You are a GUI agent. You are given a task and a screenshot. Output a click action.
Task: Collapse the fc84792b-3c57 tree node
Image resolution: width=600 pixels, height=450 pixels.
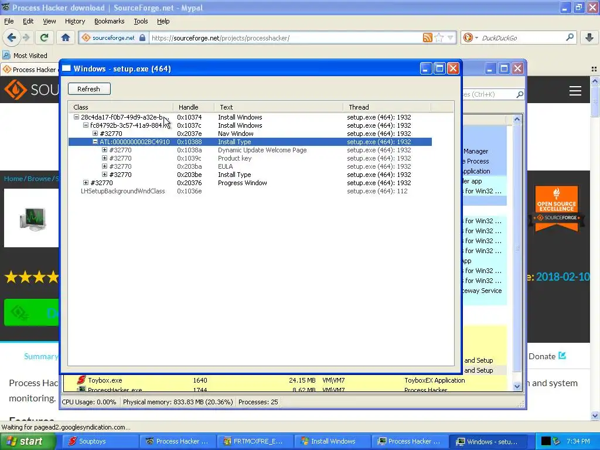86,125
